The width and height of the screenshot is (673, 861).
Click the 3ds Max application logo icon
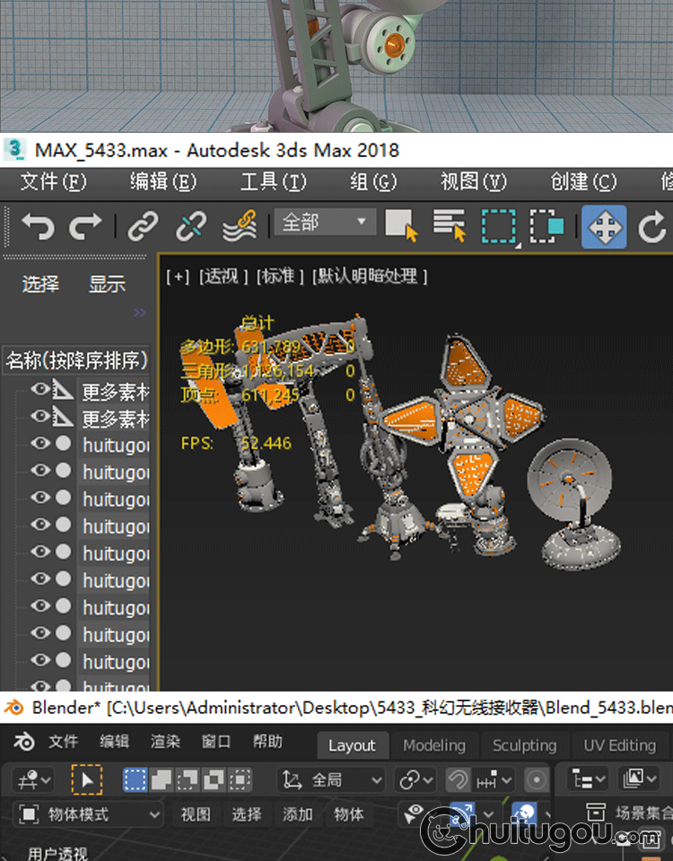[x=15, y=150]
